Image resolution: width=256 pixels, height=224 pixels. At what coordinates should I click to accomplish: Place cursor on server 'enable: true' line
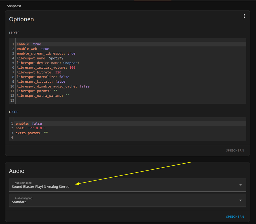tap(29, 44)
